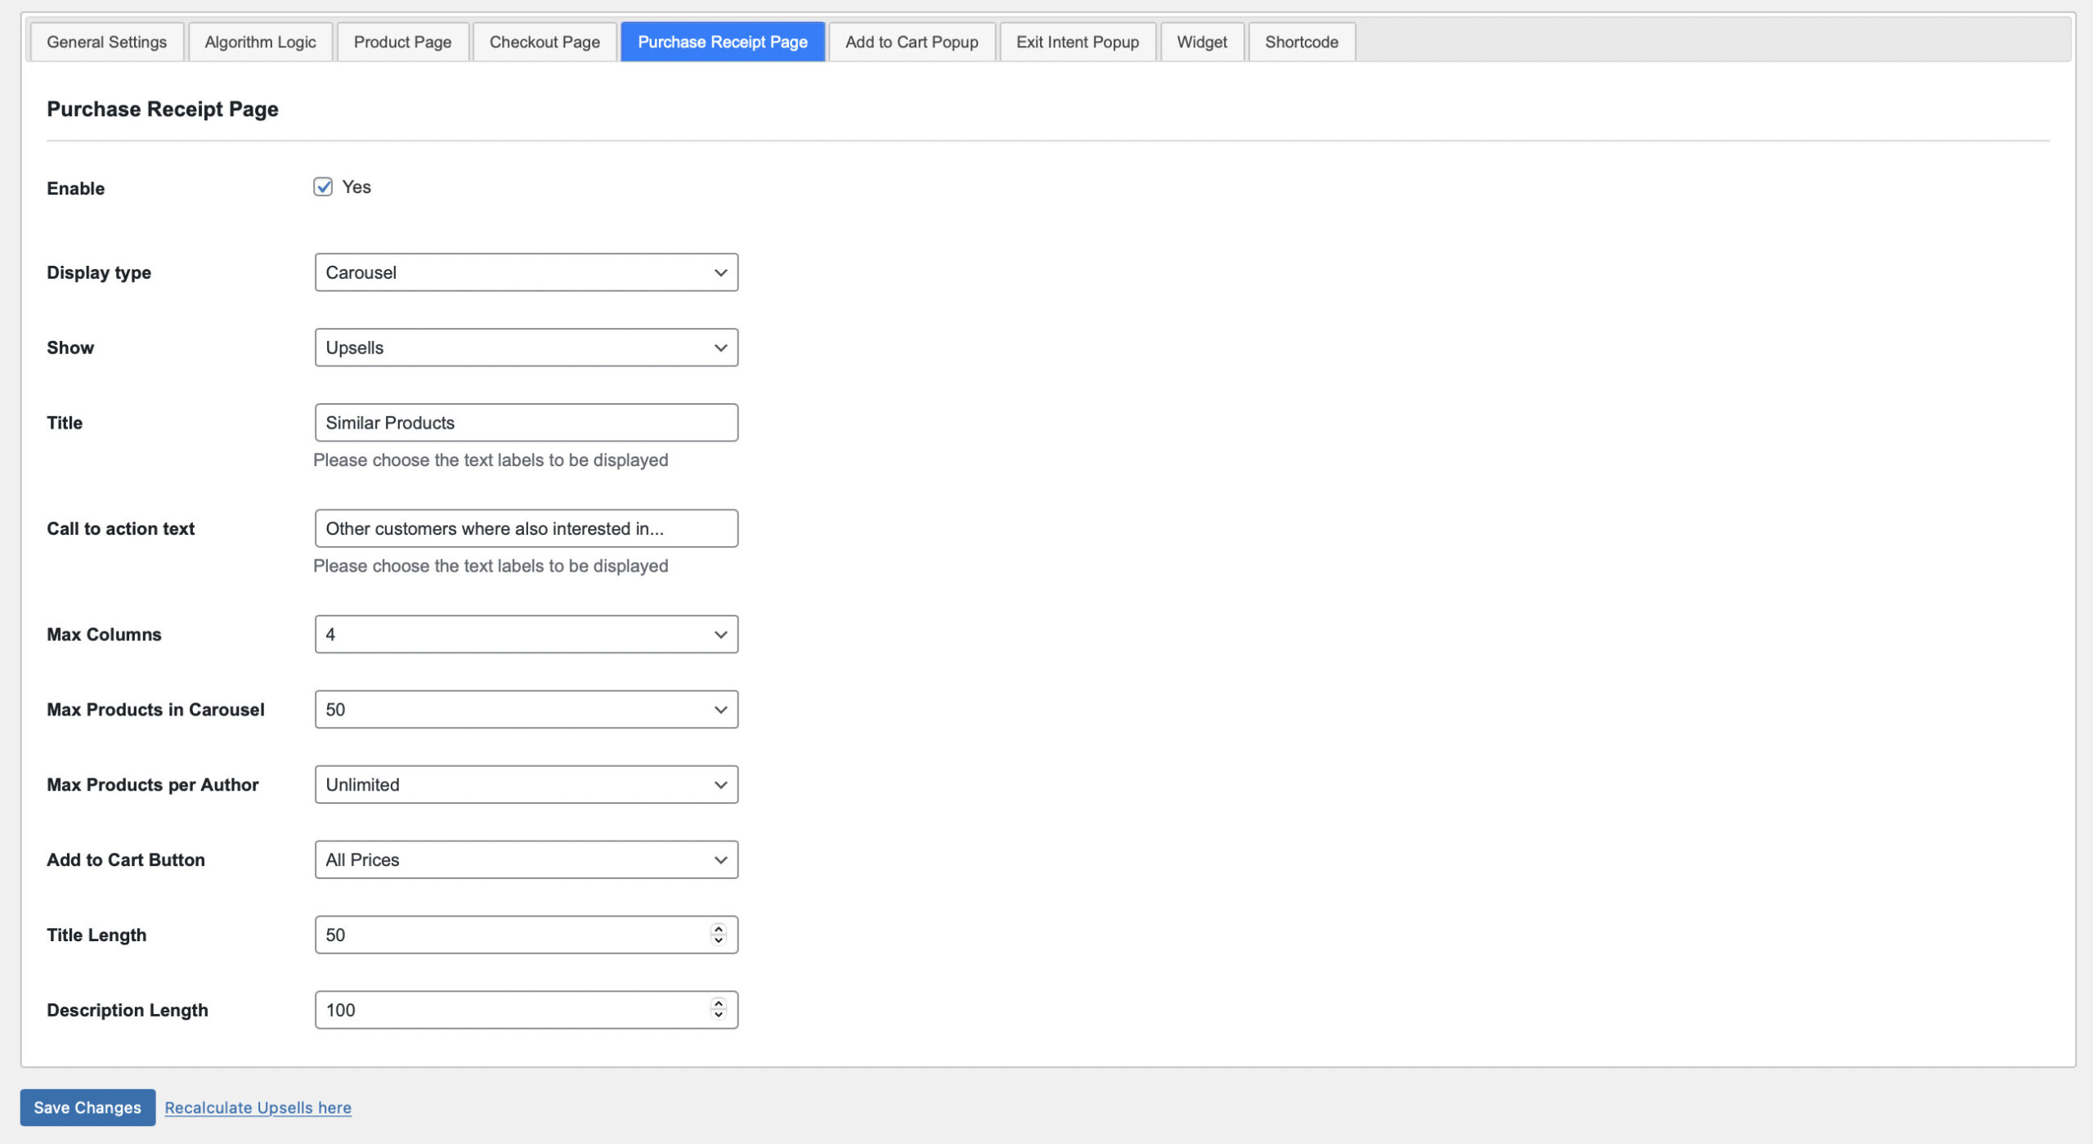Image resolution: width=2093 pixels, height=1144 pixels.
Task: Click the Max Columns label
Action: pos(104,635)
